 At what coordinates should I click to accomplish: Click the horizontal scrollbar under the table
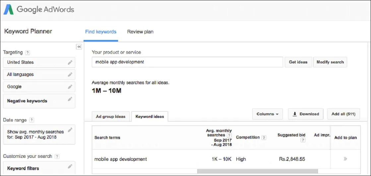257,171
